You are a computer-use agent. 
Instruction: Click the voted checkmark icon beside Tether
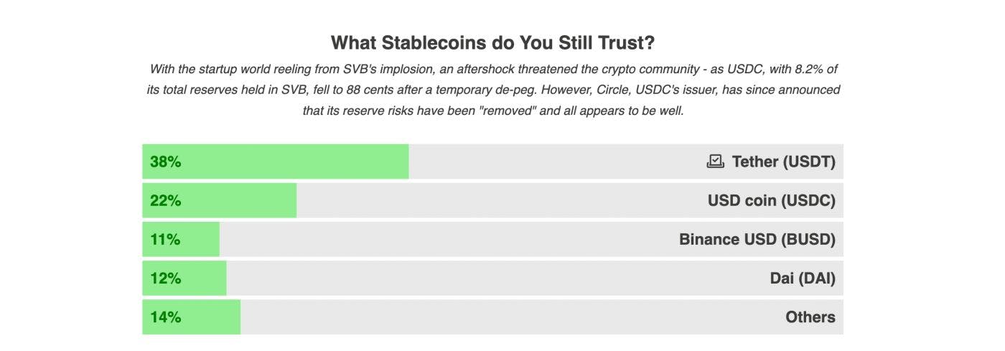pyautogui.click(x=715, y=162)
